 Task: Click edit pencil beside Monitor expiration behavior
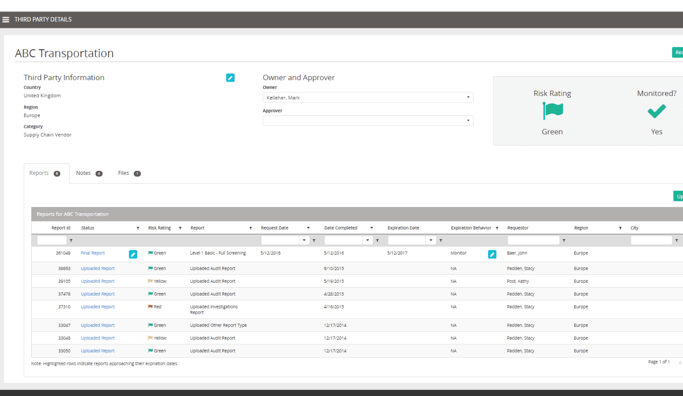[x=492, y=254]
